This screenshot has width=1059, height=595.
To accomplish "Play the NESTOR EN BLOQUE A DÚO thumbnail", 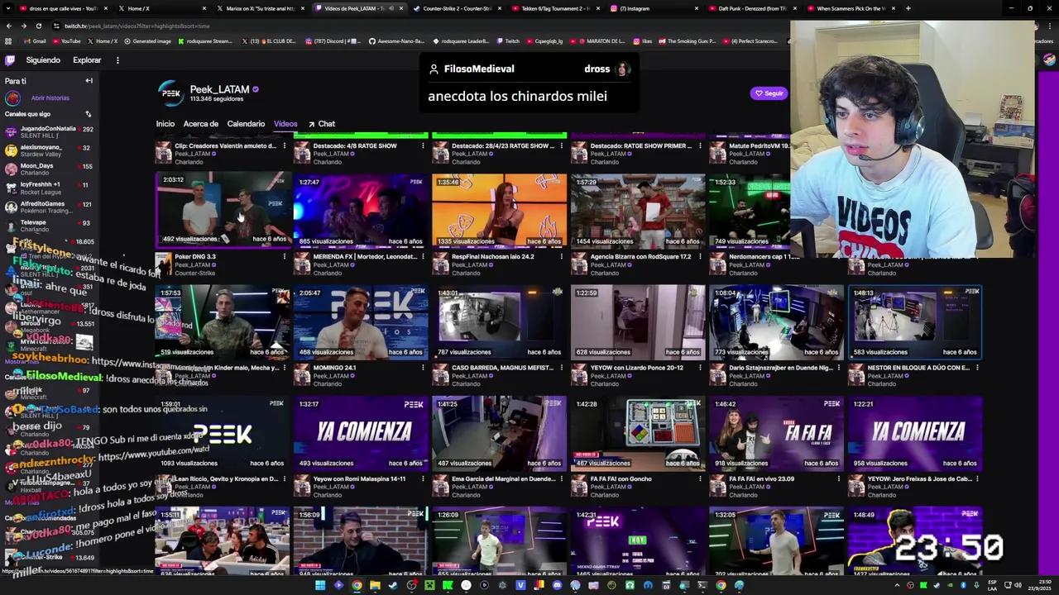I will [914, 322].
